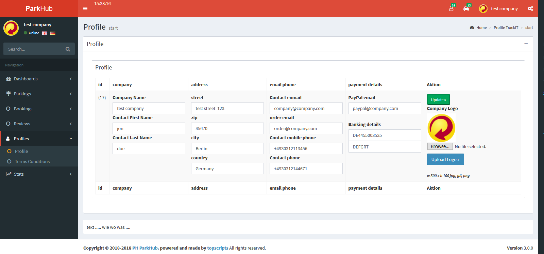Image resolution: width=544 pixels, height=254 pixels.
Task: Follow the Profile TrackIT breadcrumb link
Action: pos(506,28)
